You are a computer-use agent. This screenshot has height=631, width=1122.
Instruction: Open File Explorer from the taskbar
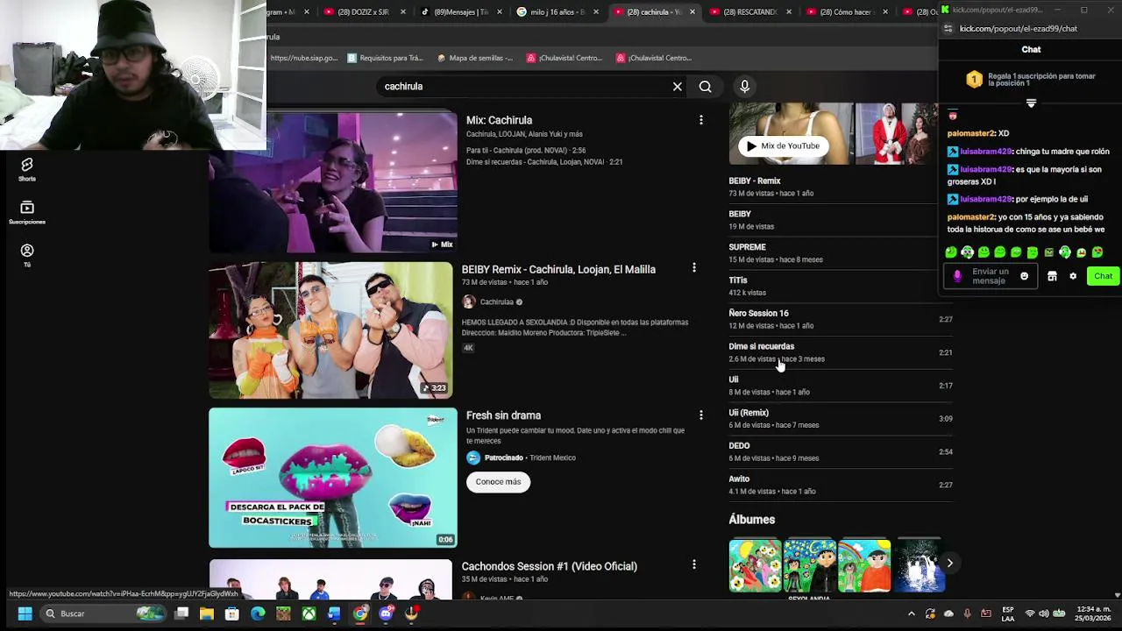pos(206,613)
